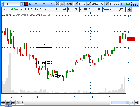The width and height of the screenshot is (140, 107).
Task: Open the Studies menu
Action: [112, 4]
